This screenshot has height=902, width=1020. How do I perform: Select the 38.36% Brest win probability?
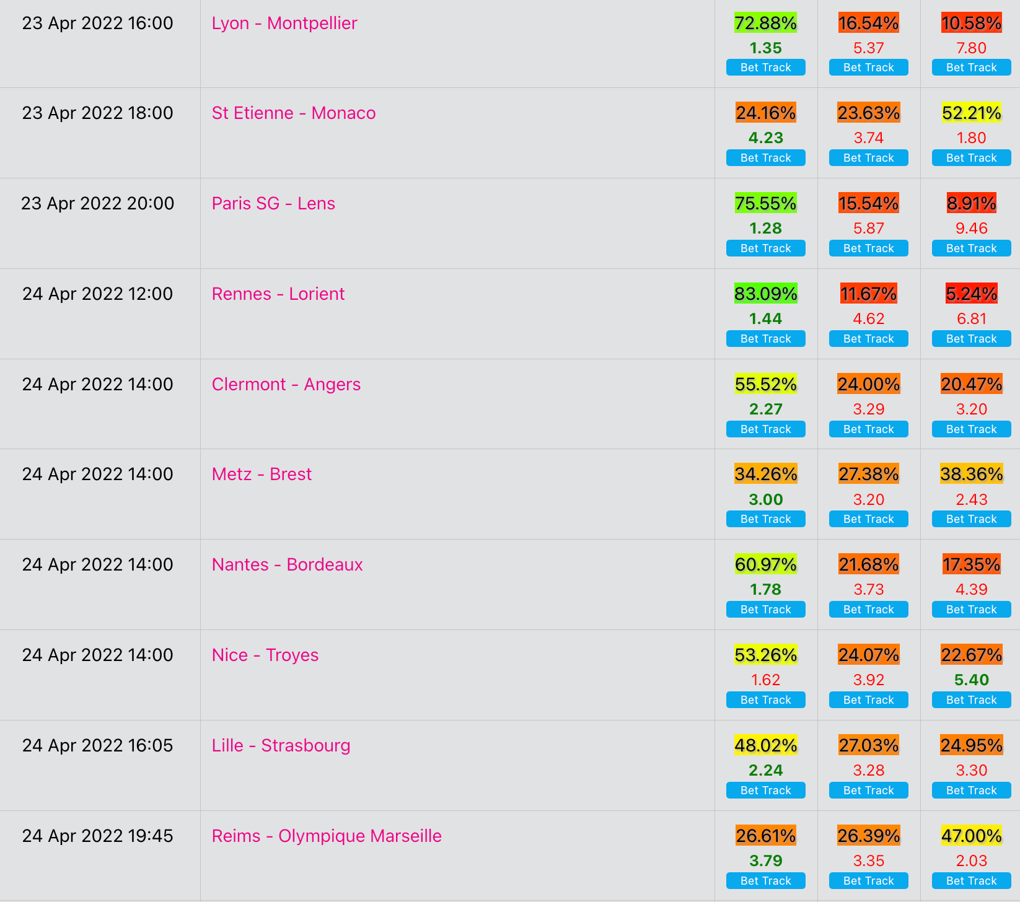(x=972, y=474)
